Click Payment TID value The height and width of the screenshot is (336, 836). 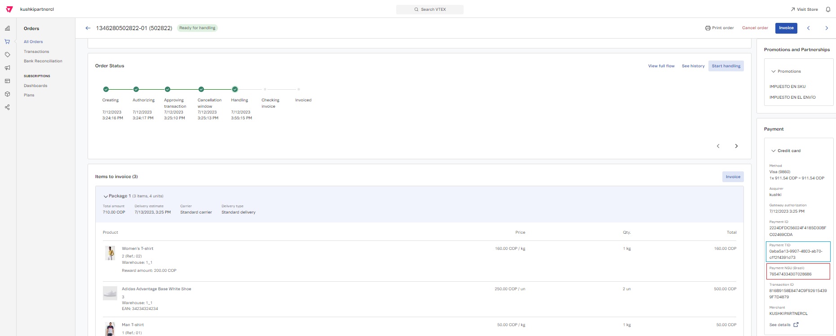pos(796,254)
